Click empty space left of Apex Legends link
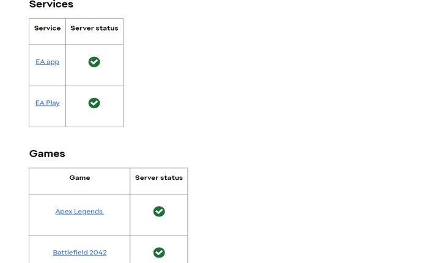The width and height of the screenshot is (428, 263). pyautogui.click(x=41, y=212)
